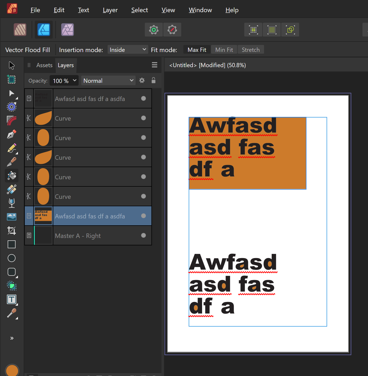
Task: Click the Stretch fit mode button
Action: [250, 49]
